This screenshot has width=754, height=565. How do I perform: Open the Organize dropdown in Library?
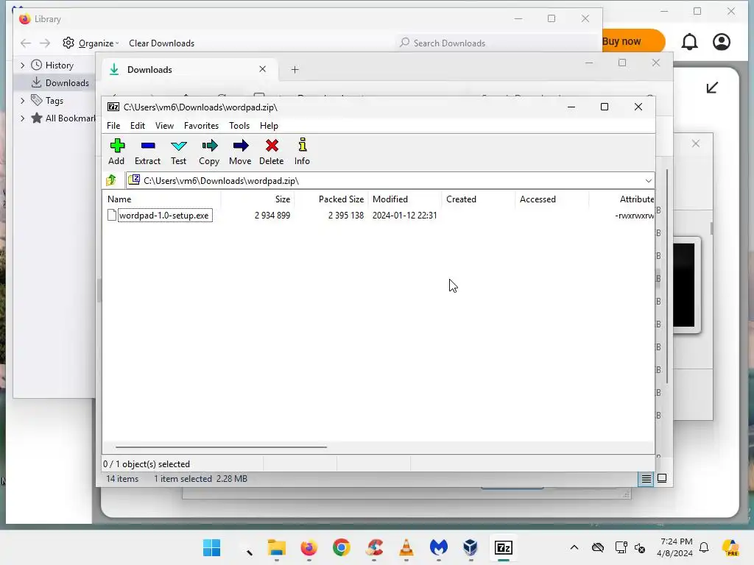point(91,43)
